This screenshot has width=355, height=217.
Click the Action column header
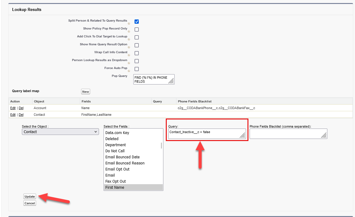[15, 102]
